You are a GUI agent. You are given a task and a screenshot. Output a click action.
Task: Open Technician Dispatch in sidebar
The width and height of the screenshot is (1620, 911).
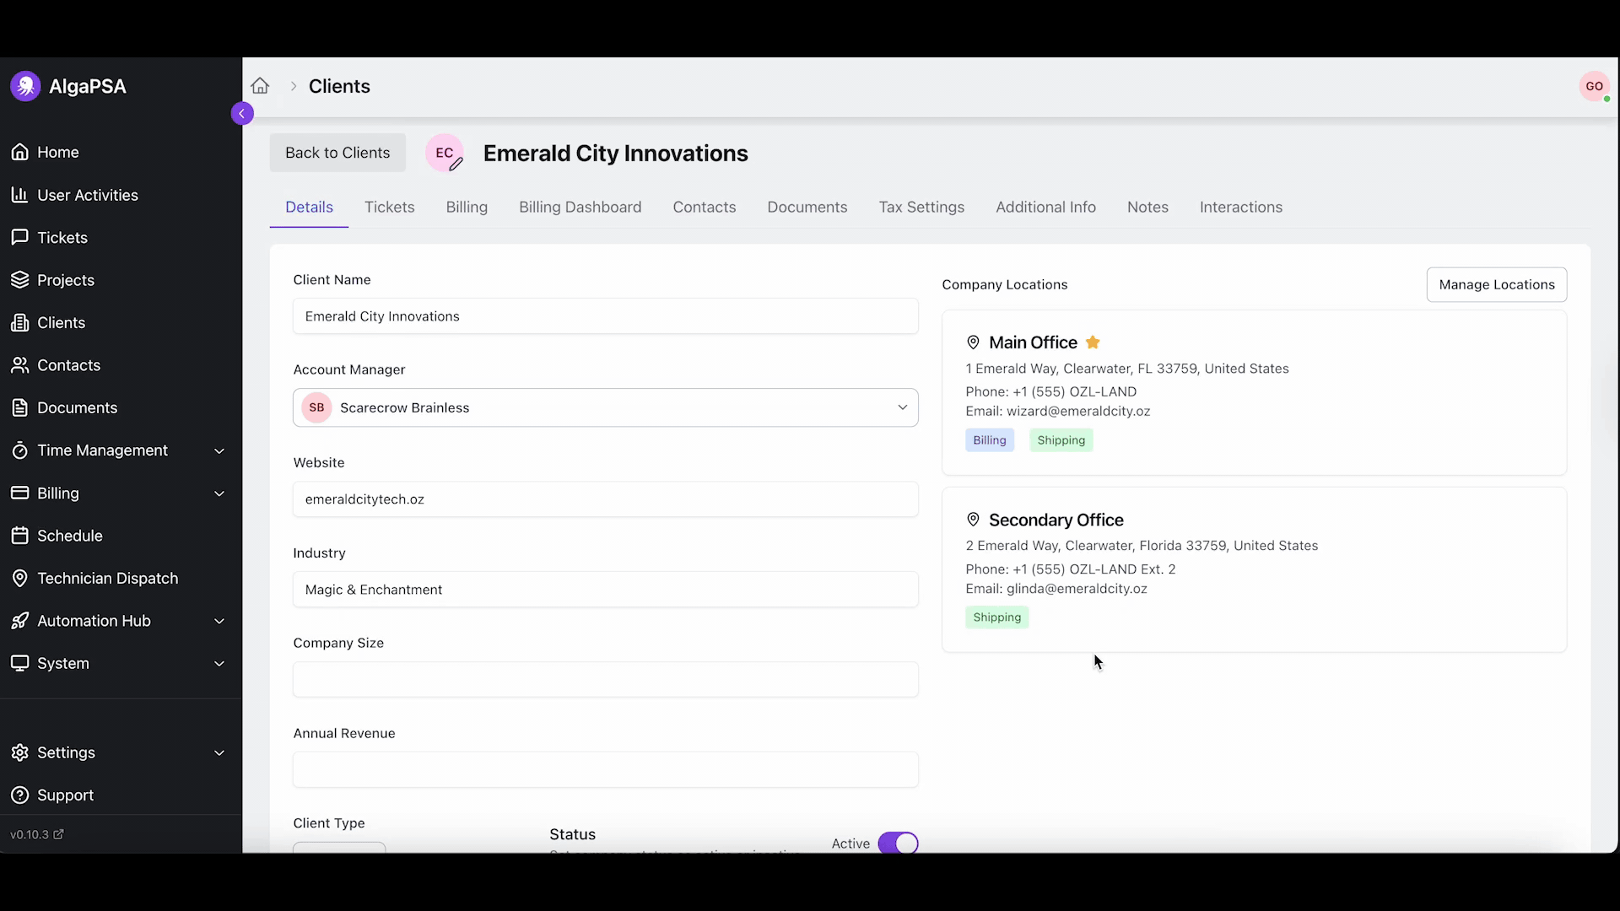107,579
